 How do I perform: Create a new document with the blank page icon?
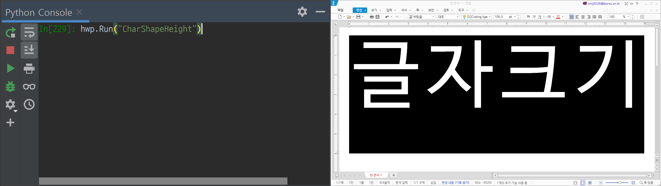(x=340, y=17)
